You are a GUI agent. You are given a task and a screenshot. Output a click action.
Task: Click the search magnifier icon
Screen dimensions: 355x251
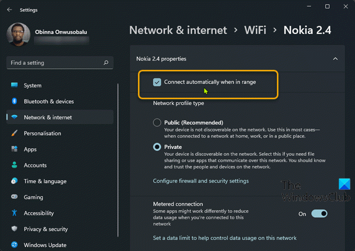click(x=105, y=63)
